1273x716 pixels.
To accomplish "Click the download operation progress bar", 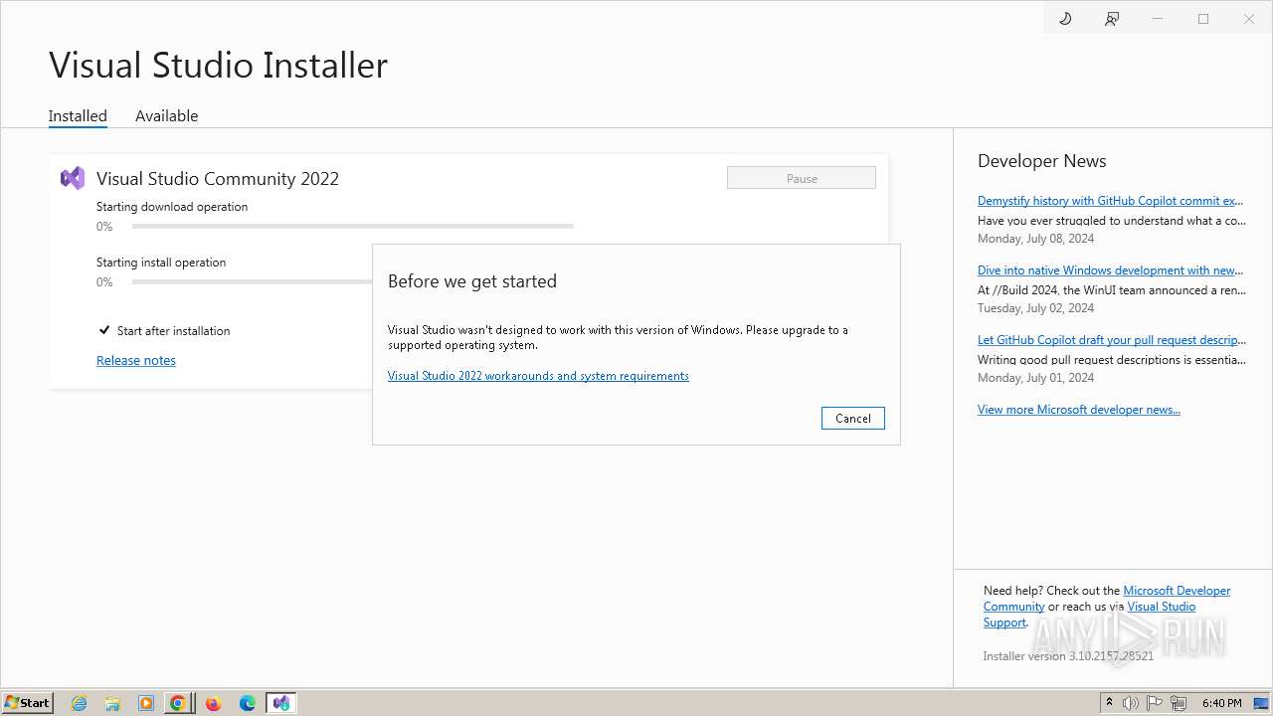I will pos(352,227).
